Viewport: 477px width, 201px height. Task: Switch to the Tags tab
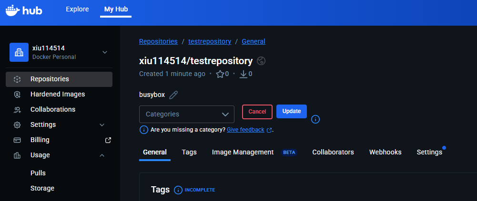pos(189,152)
